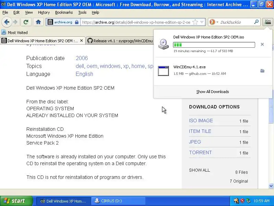Image resolution: width=274 pixels, height=206 pixels.
Task: Click the ISO disc icon in the downloads panel
Action: 163,44
